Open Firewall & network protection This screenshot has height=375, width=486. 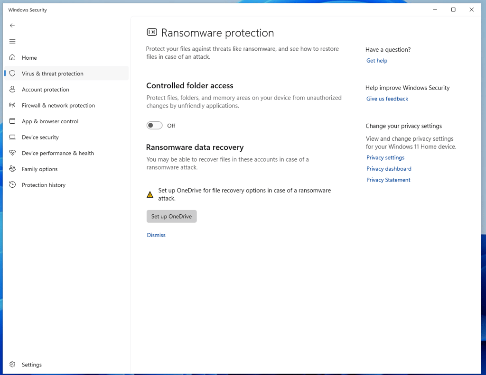(66, 105)
